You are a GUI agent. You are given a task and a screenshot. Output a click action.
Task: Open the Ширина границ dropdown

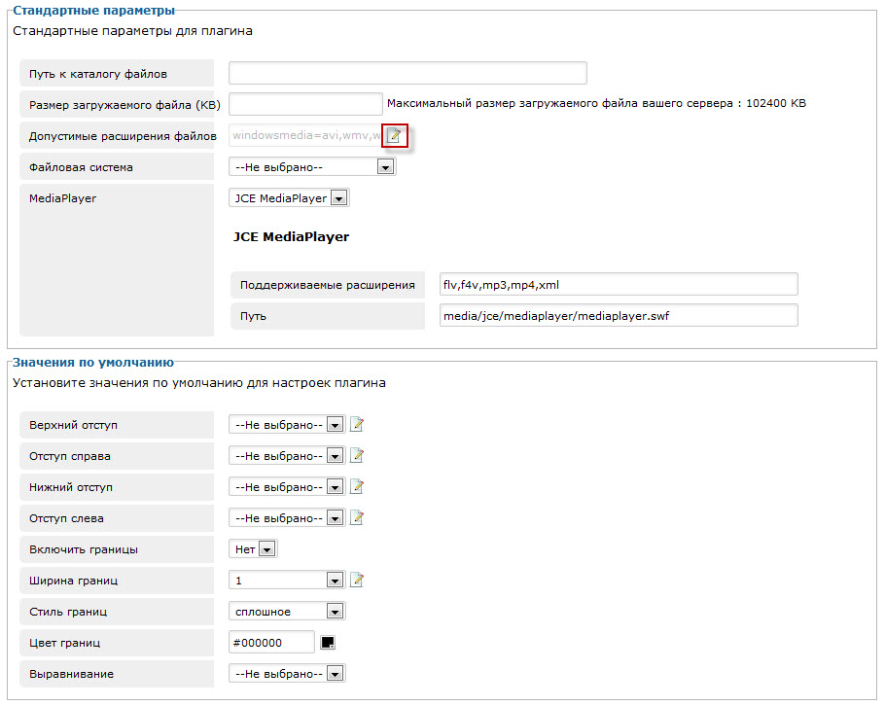[287, 580]
